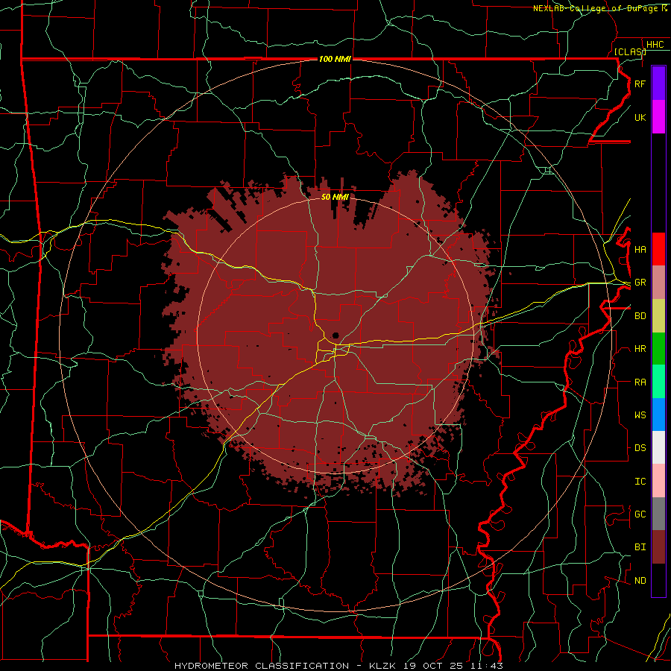Click the '11:43' timestamp in footer
Viewport: 671px width, 671px height.
[x=485, y=666]
